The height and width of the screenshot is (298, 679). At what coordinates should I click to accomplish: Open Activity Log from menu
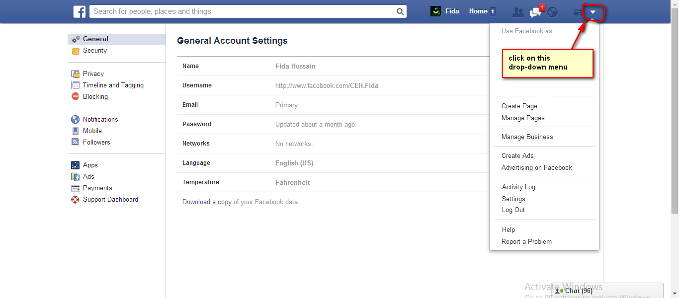click(518, 187)
